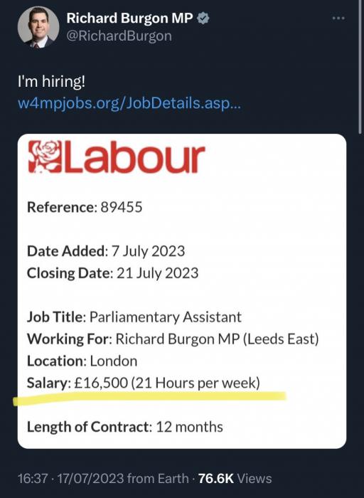Open Richard Burgon's profile picture
The width and height of the screenshot is (364, 498).
(x=38, y=27)
